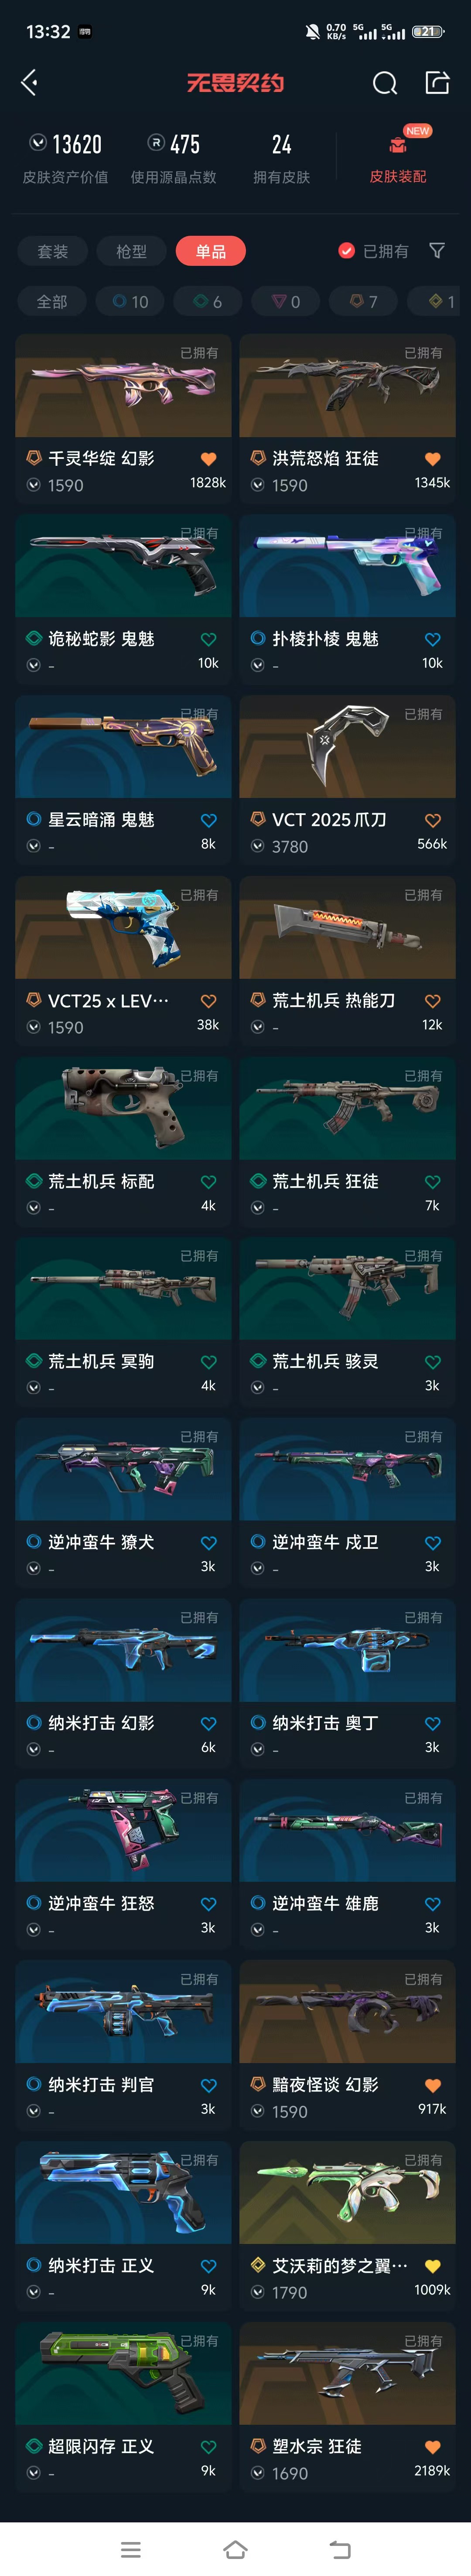Image resolution: width=471 pixels, height=2576 pixels.
Task: Expand chevron under 荒土机兵 标配
Action: point(33,1208)
